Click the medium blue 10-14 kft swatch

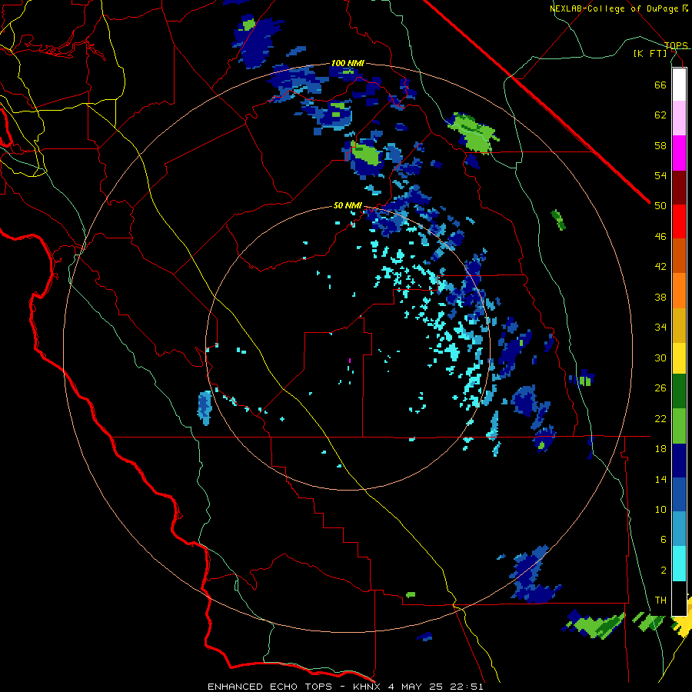click(679, 494)
